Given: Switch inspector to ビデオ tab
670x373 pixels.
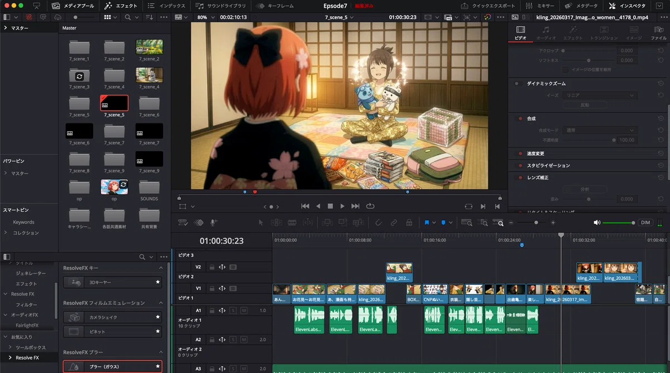Looking at the screenshot, I should [520, 33].
